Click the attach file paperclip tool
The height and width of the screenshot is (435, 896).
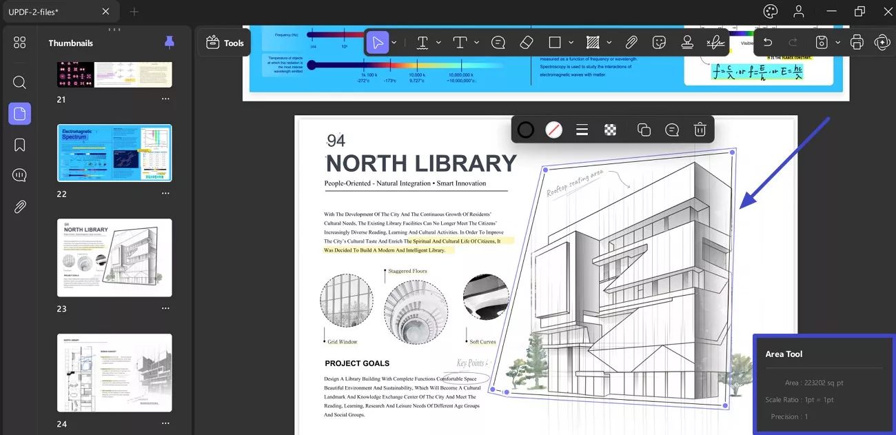pyautogui.click(x=631, y=43)
